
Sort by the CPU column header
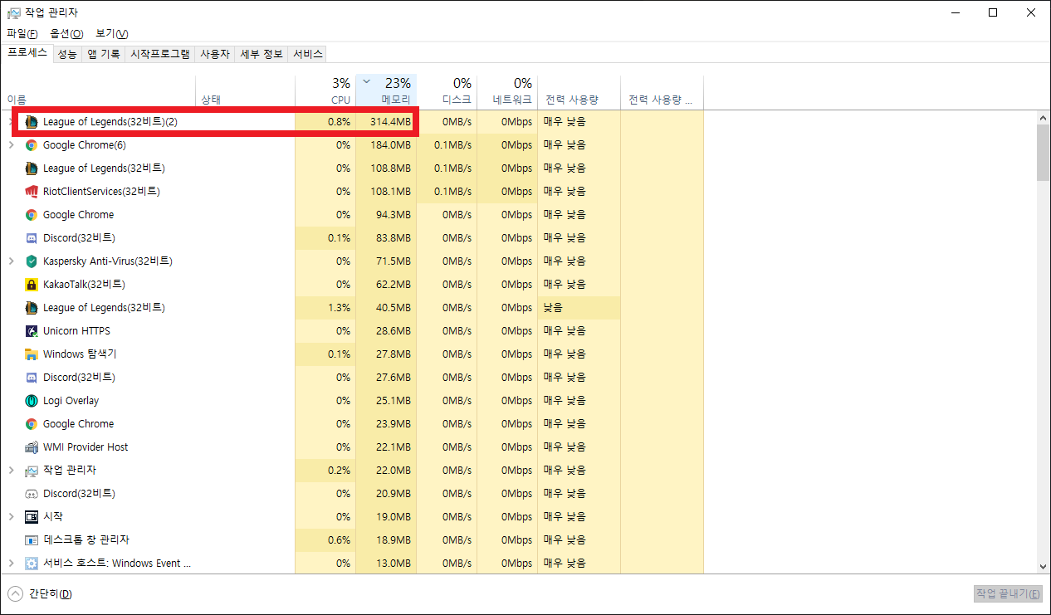click(x=325, y=91)
